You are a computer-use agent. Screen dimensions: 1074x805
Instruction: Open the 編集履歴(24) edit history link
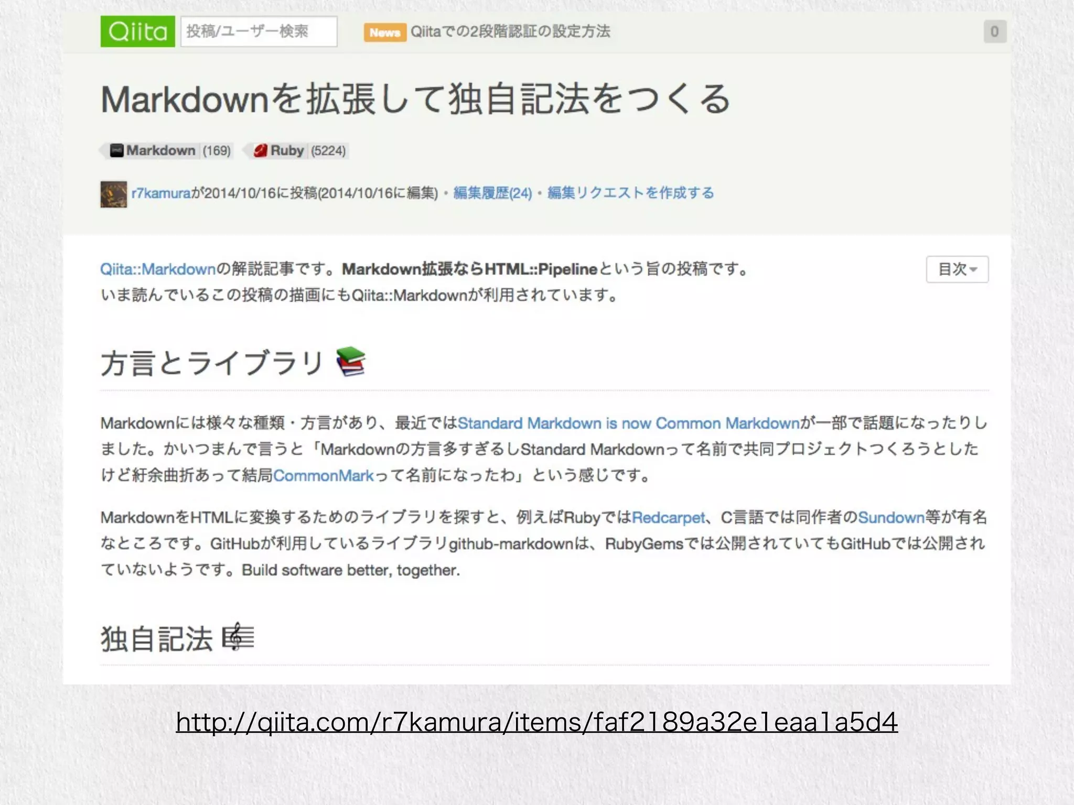pyautogui.click(x=492, y=193)
